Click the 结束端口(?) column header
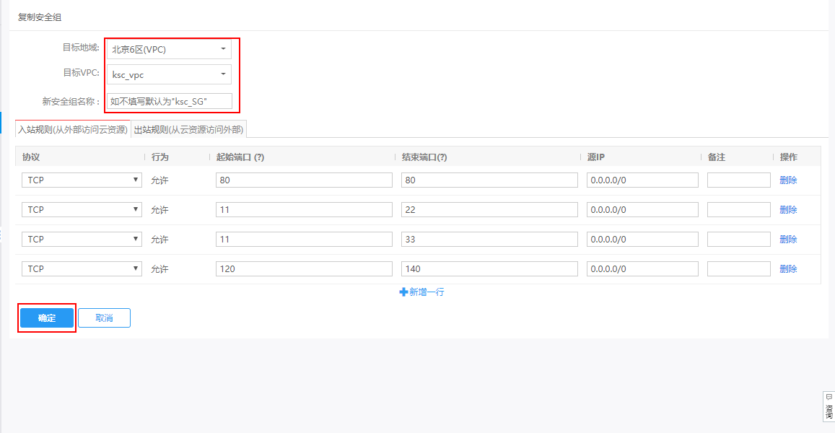Image resolution: width=835 pixels, height=433 pixels. pyautogui.click(x=424, y=157)
